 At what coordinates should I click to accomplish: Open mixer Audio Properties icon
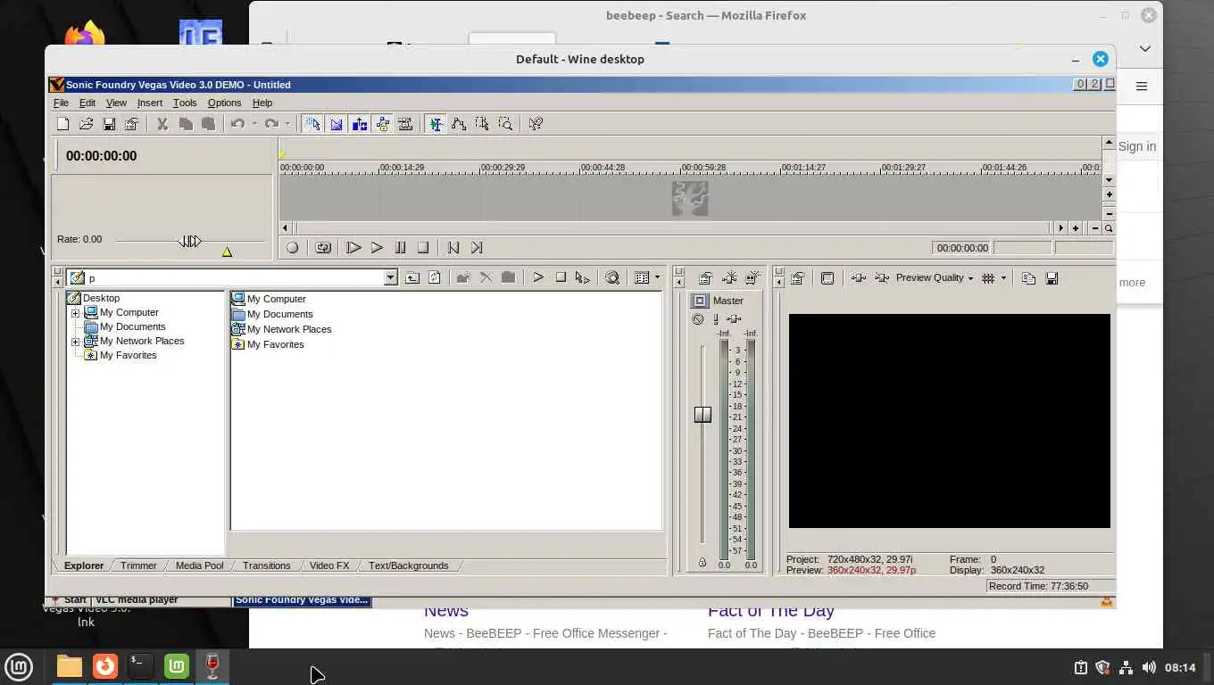click(705, 277)
